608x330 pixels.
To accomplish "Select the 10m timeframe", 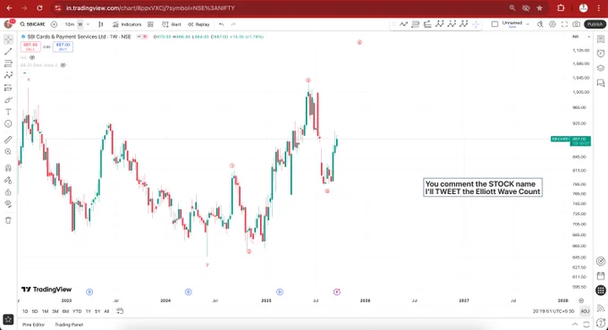I will pyautogui.click(x=70, y=24).
